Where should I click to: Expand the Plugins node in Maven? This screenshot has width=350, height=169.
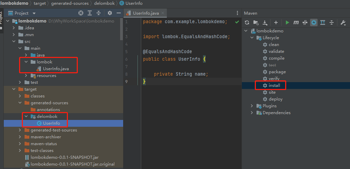[252, 106]
